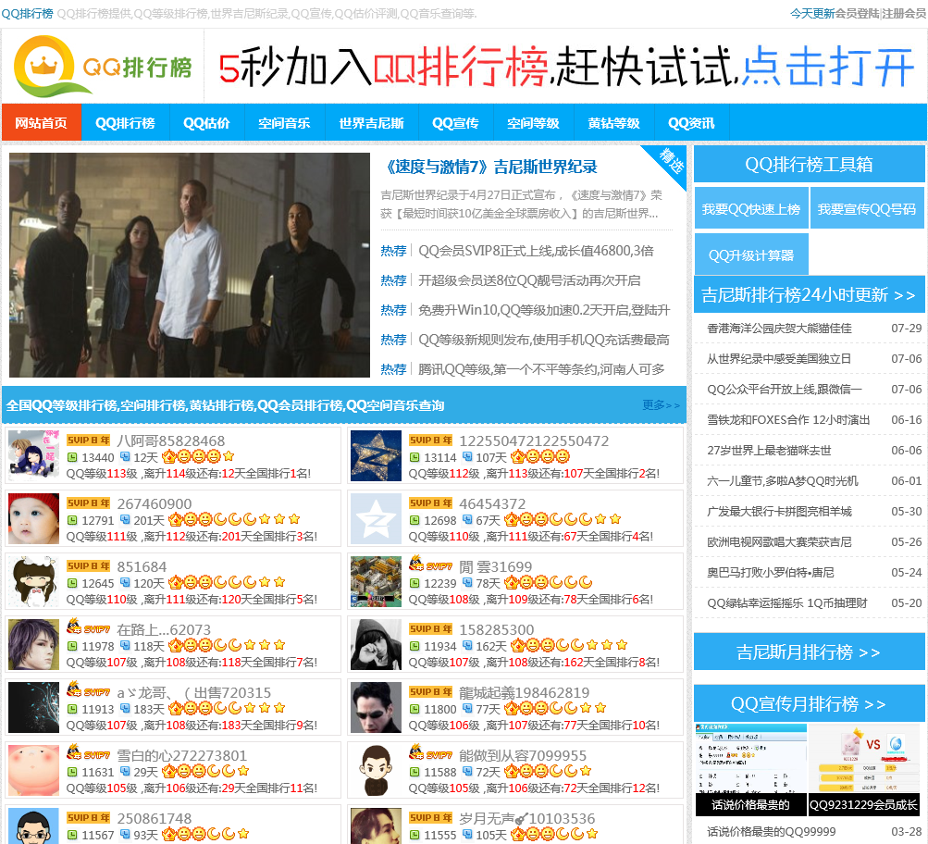928x844 pixels.
Task: Open the QQ排行榜 nav tab
Action: click(x=126, y=122)
